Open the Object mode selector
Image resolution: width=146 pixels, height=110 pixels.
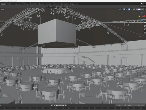(x=2, y=9)
